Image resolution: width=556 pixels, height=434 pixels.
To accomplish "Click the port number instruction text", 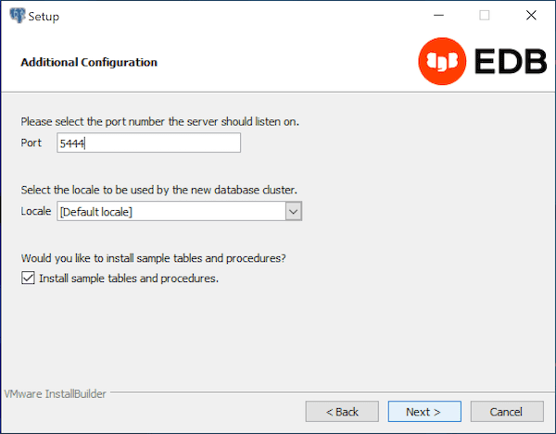I will coord(159,121).
